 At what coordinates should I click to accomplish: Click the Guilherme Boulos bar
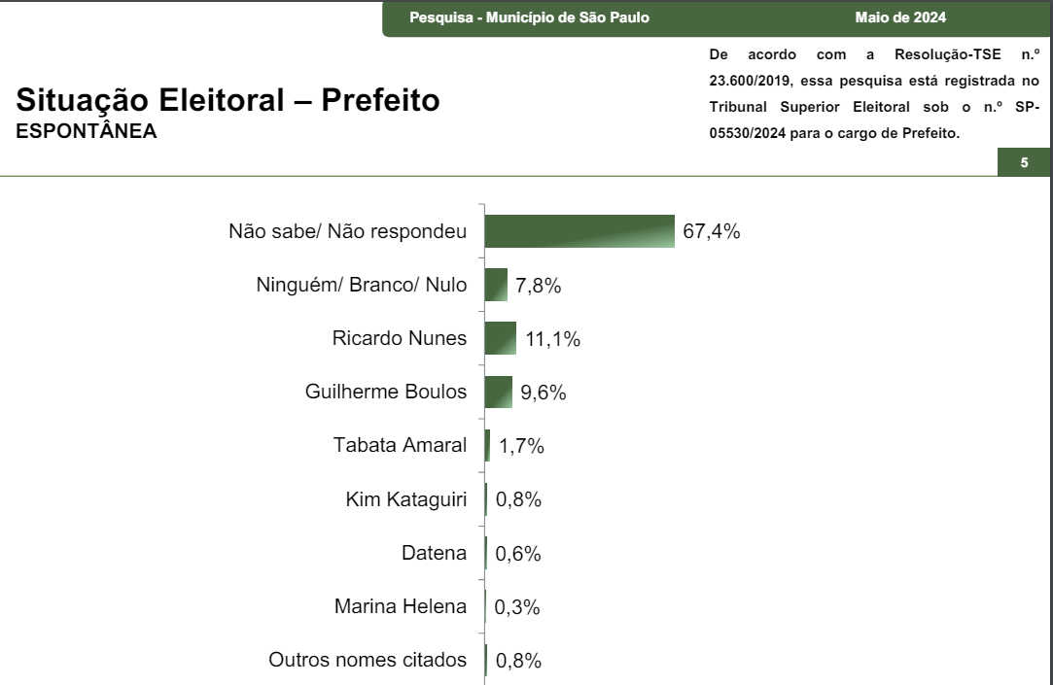(x=498, y=392)
